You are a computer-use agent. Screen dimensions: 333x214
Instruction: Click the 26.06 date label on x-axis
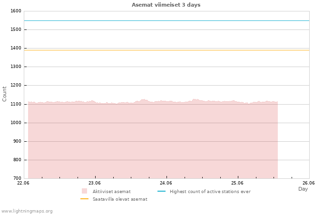[309, 183]
